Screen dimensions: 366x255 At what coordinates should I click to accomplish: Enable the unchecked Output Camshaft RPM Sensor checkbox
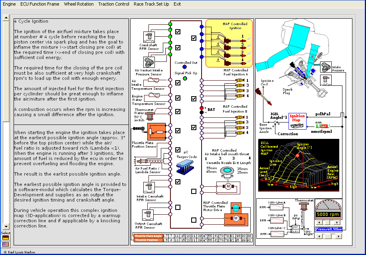pyautogui.click(x=178, y=207)
